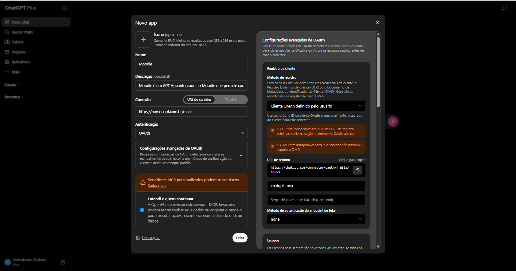Click the scrollbar up arrow
Viewport: 516px width, 271px height.
point(378,34)
